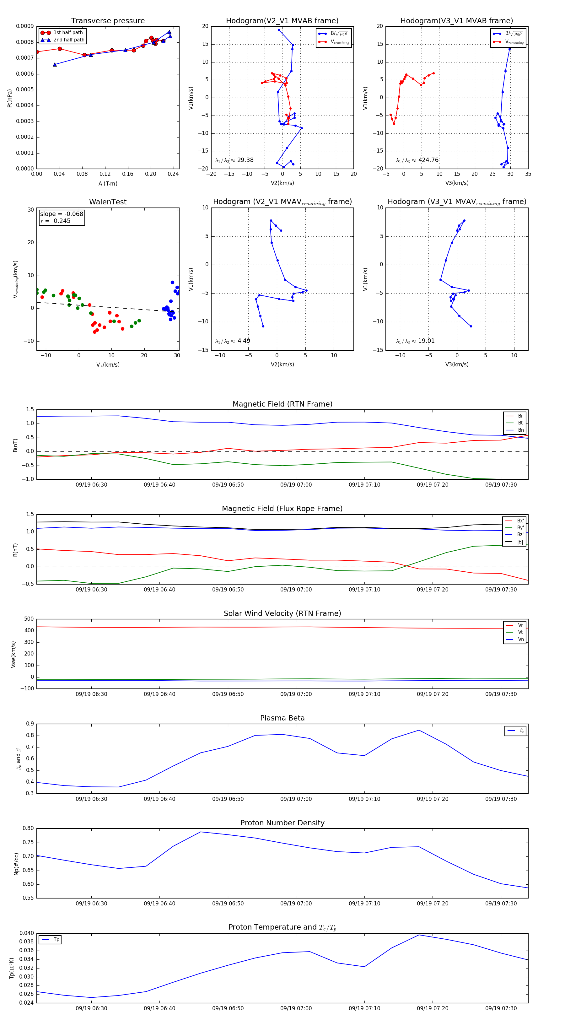Screen dimensions: 565x1036
Task: Click the Bz' legend entry
Action: (x=515, y=535)
